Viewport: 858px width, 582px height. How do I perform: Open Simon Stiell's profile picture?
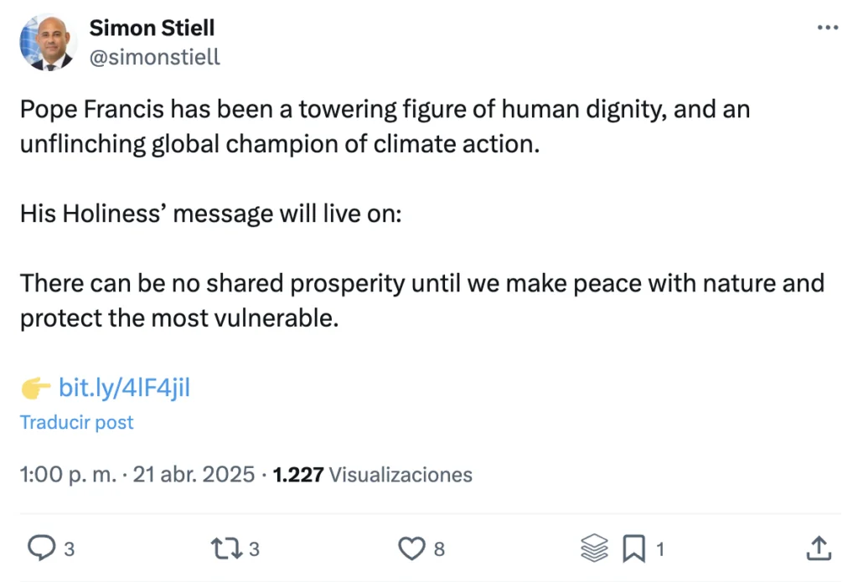(48, 43)
